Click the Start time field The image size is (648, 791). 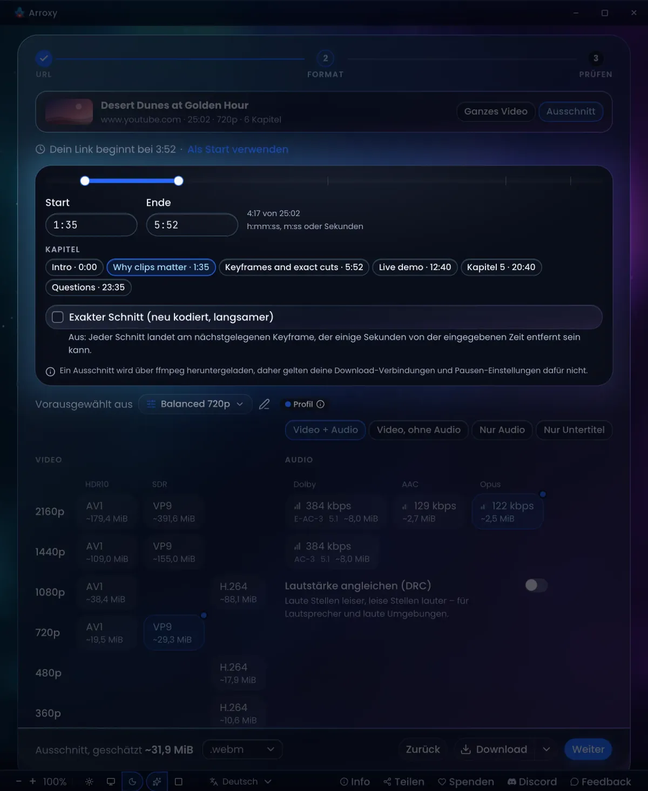(x=91, y=225)
